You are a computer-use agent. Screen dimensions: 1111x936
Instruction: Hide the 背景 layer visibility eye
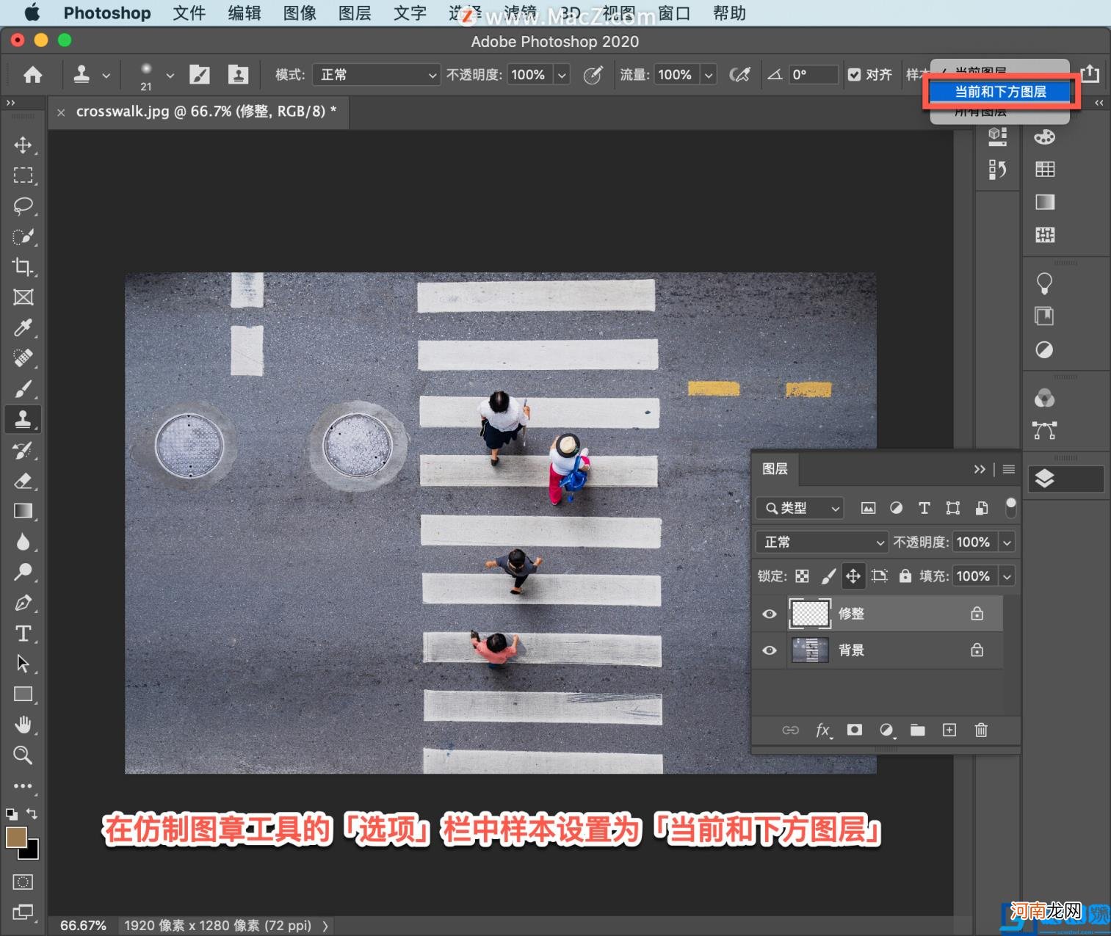point(770,650)
